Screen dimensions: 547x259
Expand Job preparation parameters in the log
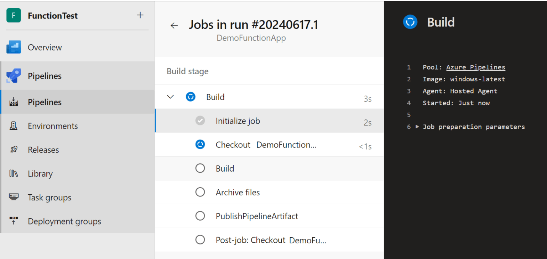click(x=417, y=126)
